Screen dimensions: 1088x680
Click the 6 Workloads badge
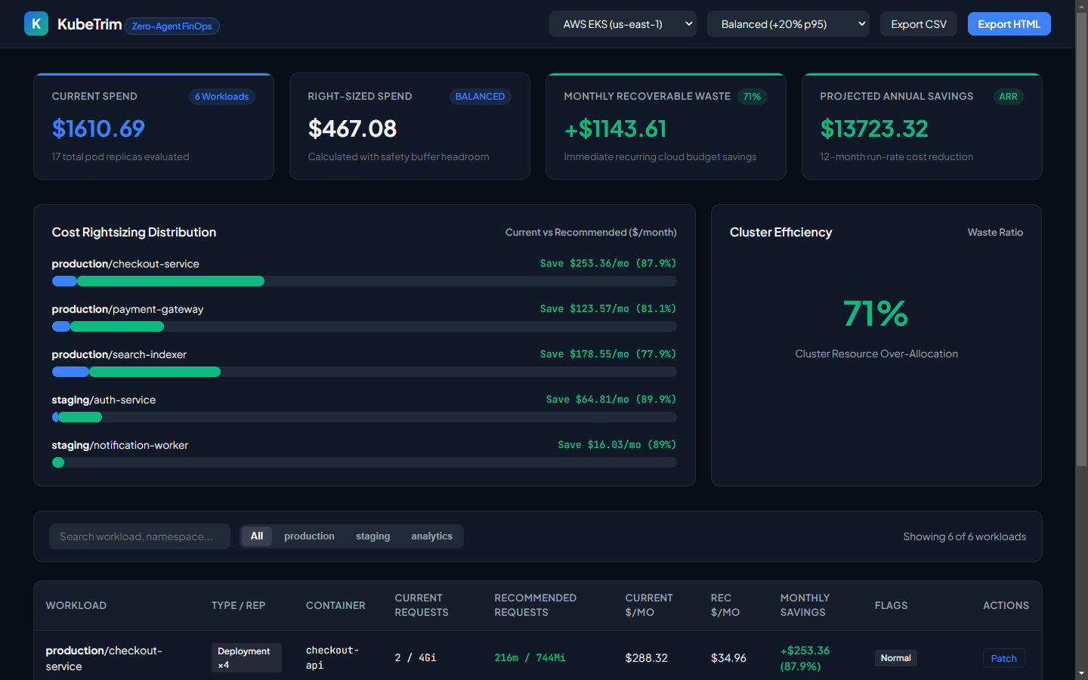221,97
